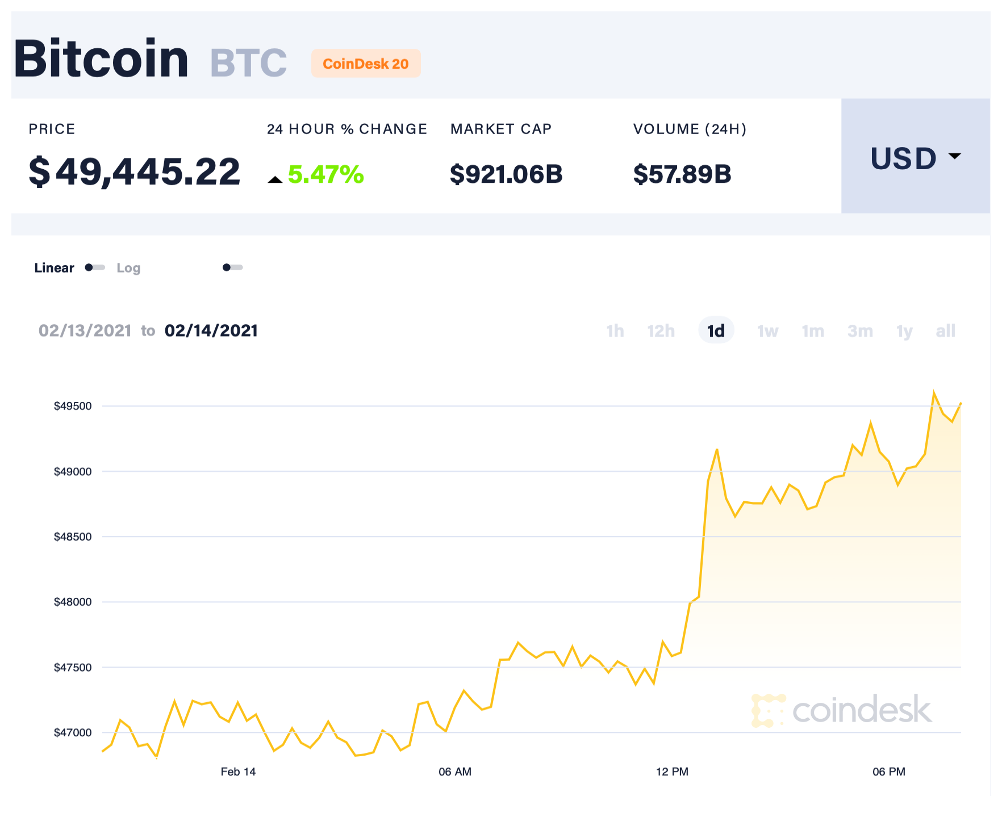Show the 3m time range chart
1002x830 pixels.
[x=860, y=330]
